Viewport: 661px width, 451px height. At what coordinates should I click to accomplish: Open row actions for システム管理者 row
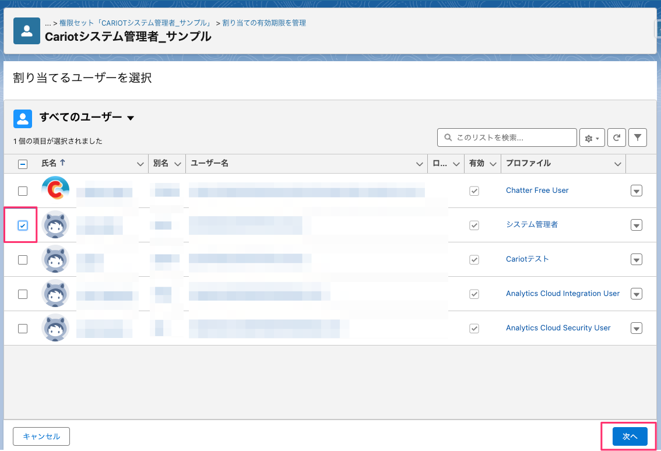pos(637,225)
